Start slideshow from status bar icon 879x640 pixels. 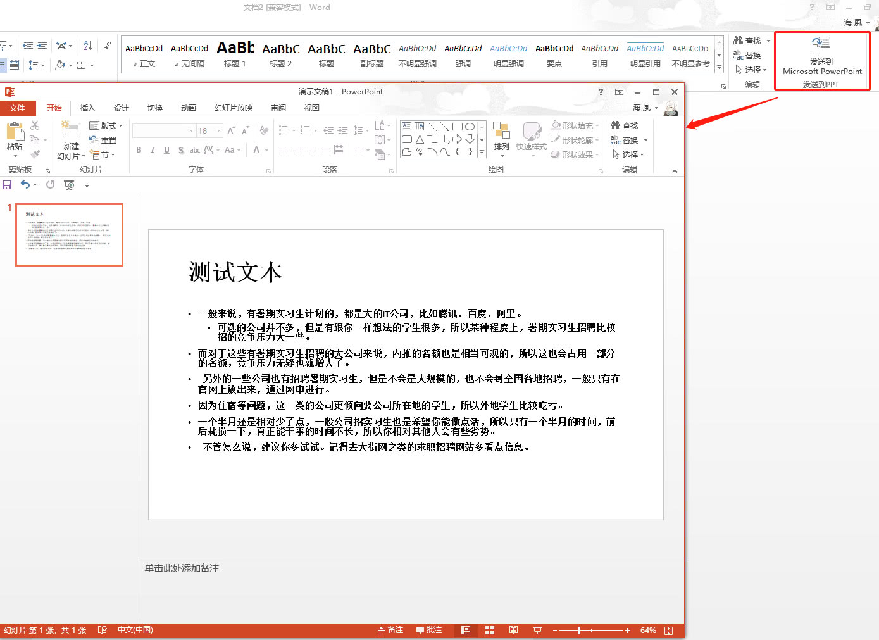coord(537,630)
